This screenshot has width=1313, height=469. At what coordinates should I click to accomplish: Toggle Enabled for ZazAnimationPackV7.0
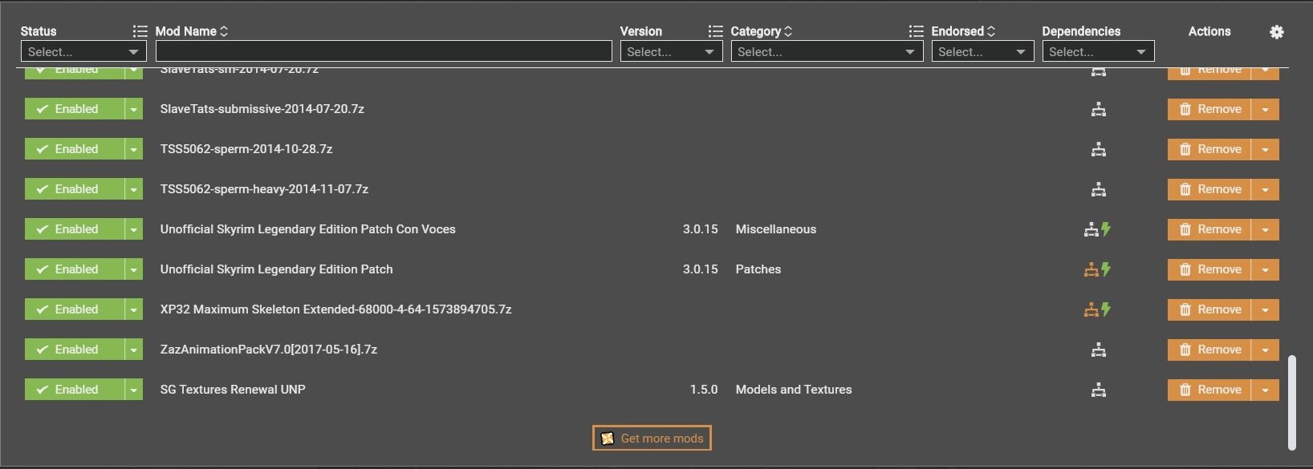[x=75, y=350]
